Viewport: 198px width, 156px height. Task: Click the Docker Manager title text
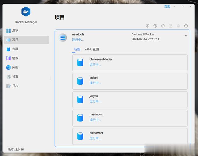26,22
